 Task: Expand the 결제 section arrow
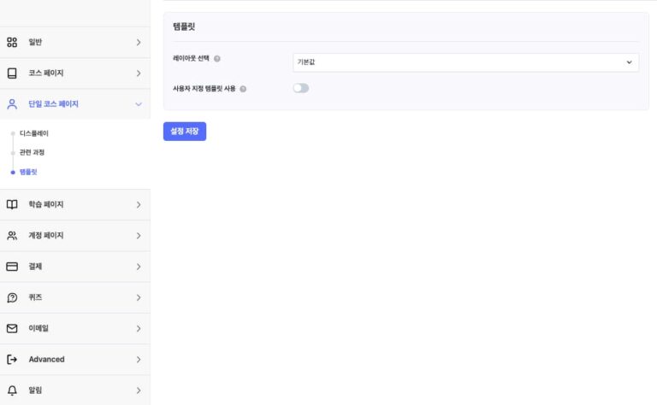tap(139, 267)
